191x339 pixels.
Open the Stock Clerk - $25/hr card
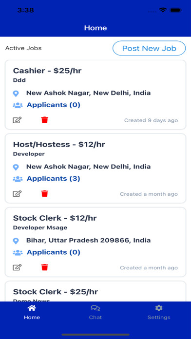tap(95, 291)
